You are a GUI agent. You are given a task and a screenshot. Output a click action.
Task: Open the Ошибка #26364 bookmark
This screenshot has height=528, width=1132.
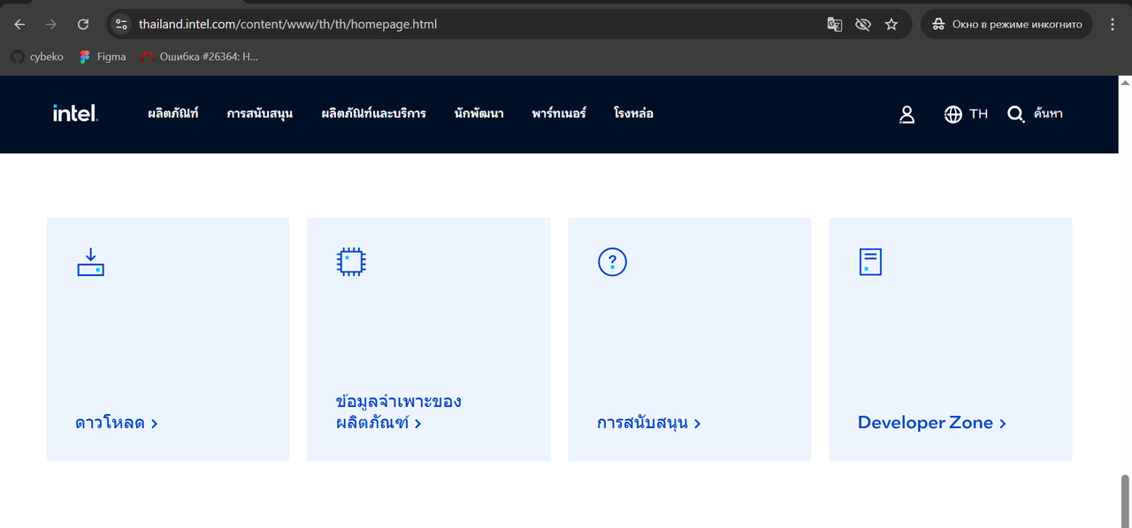pos(200,57)
